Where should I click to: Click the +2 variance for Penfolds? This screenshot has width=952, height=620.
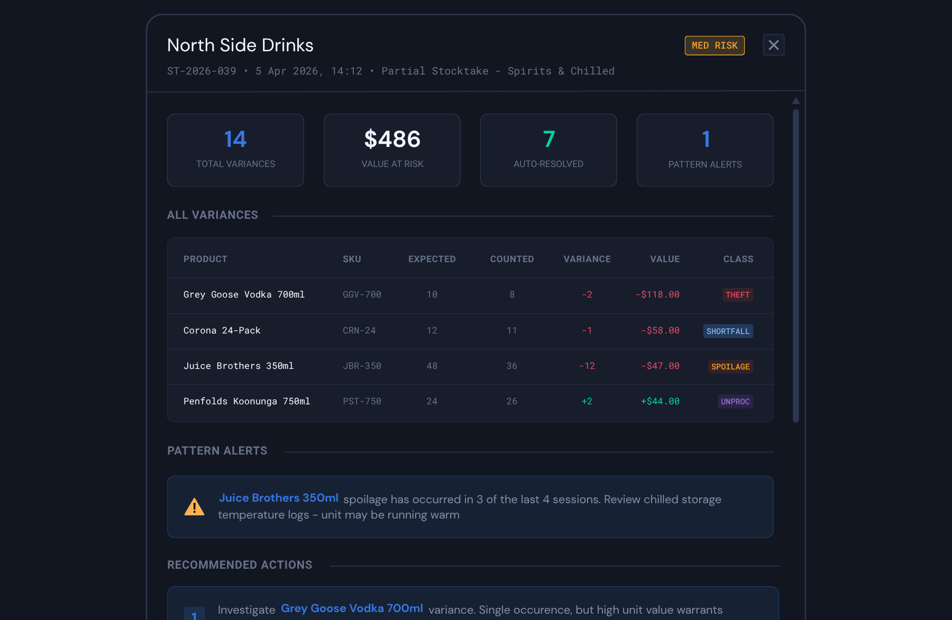(x=587, y=401)
